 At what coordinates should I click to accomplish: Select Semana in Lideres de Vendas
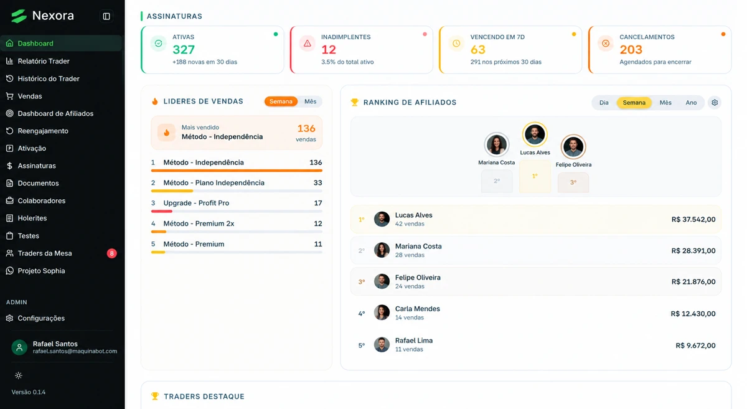(281, 101)
